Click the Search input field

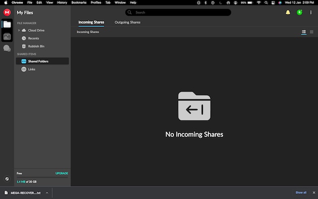pos(178,12)
